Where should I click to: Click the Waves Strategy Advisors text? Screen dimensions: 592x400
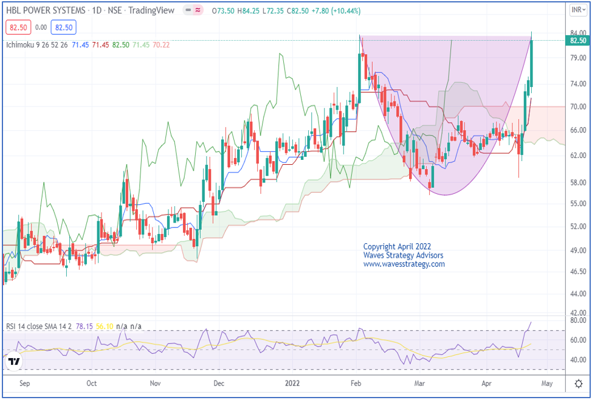(403, 255)
